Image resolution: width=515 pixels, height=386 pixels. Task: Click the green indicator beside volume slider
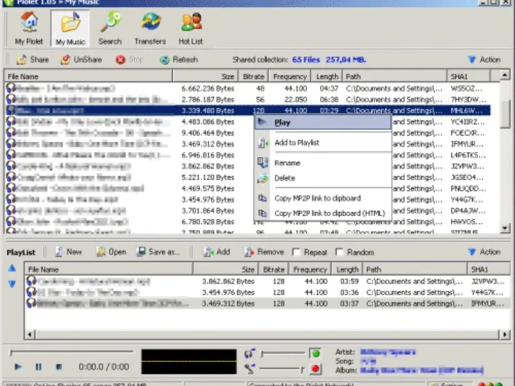315,353
